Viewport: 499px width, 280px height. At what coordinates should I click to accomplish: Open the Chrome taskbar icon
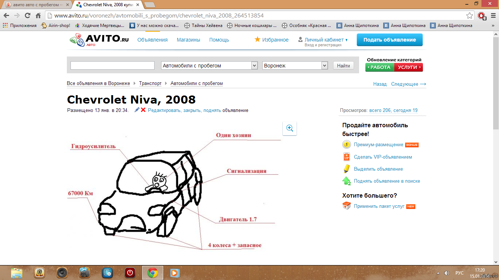[153, 273]
